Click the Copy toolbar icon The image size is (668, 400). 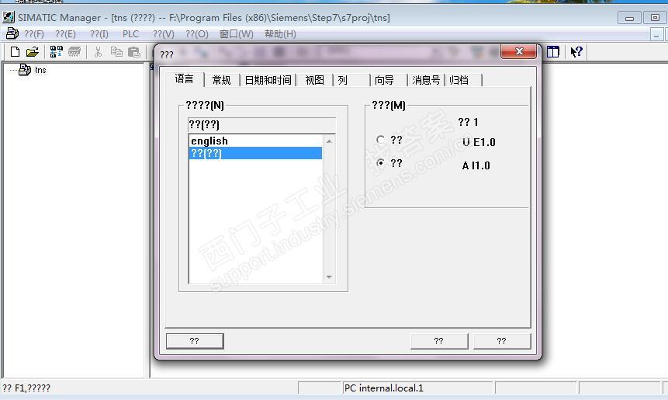[116, 52]
